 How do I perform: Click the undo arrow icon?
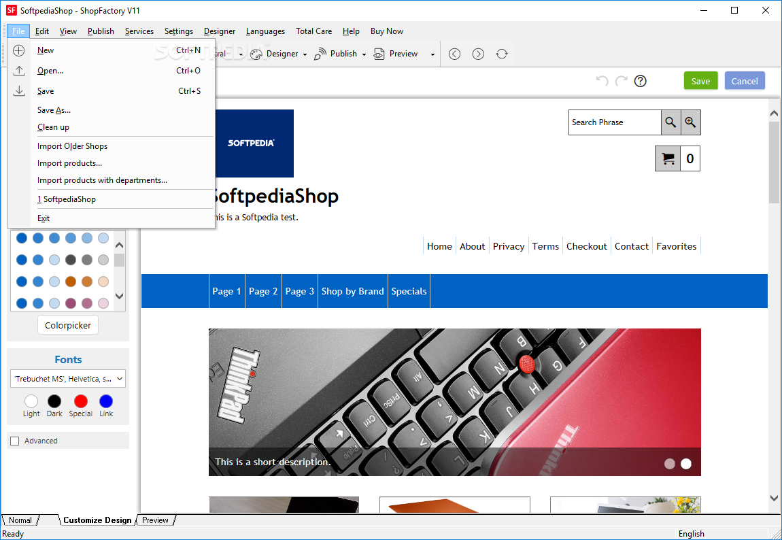[602, 81]
